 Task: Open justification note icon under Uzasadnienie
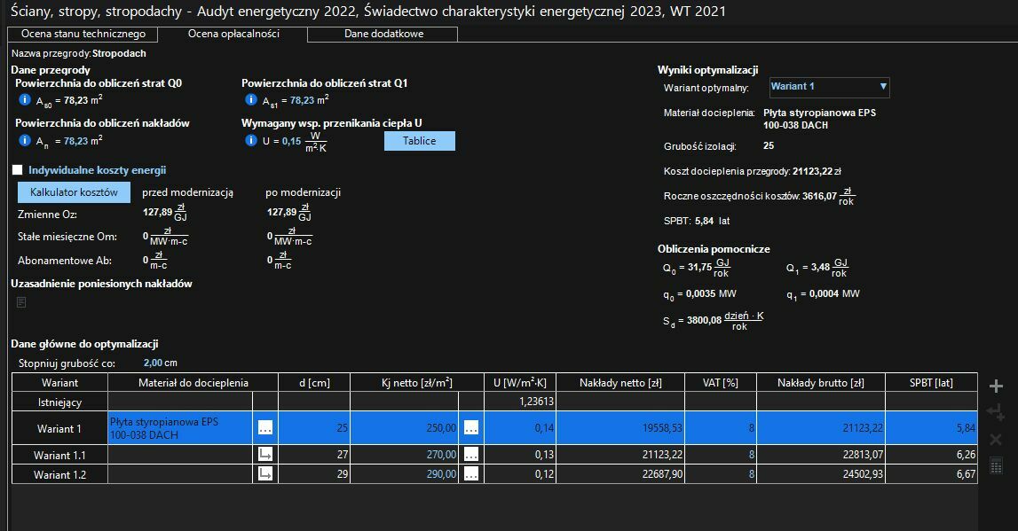pos(21,302)
